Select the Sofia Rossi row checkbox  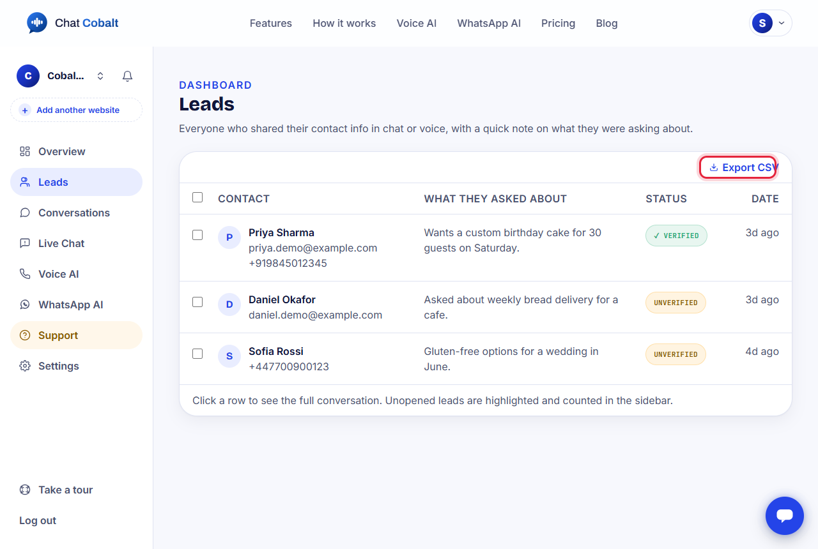pyautogui.click(x=197, y=354)
